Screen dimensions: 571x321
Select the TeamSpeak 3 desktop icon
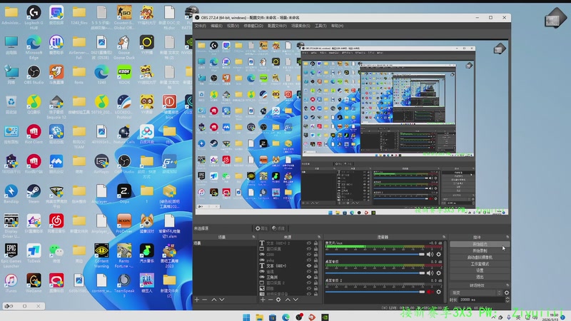pos(123,285)
